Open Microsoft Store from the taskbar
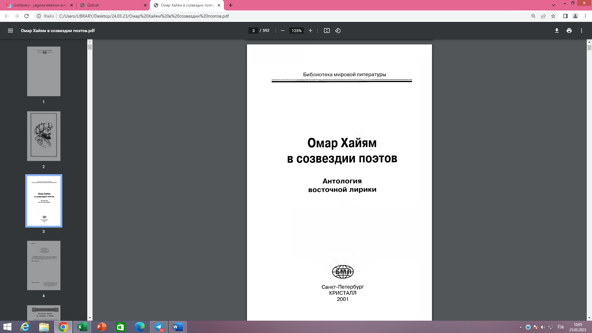This screenshot has height=333, width=592. 120,327
